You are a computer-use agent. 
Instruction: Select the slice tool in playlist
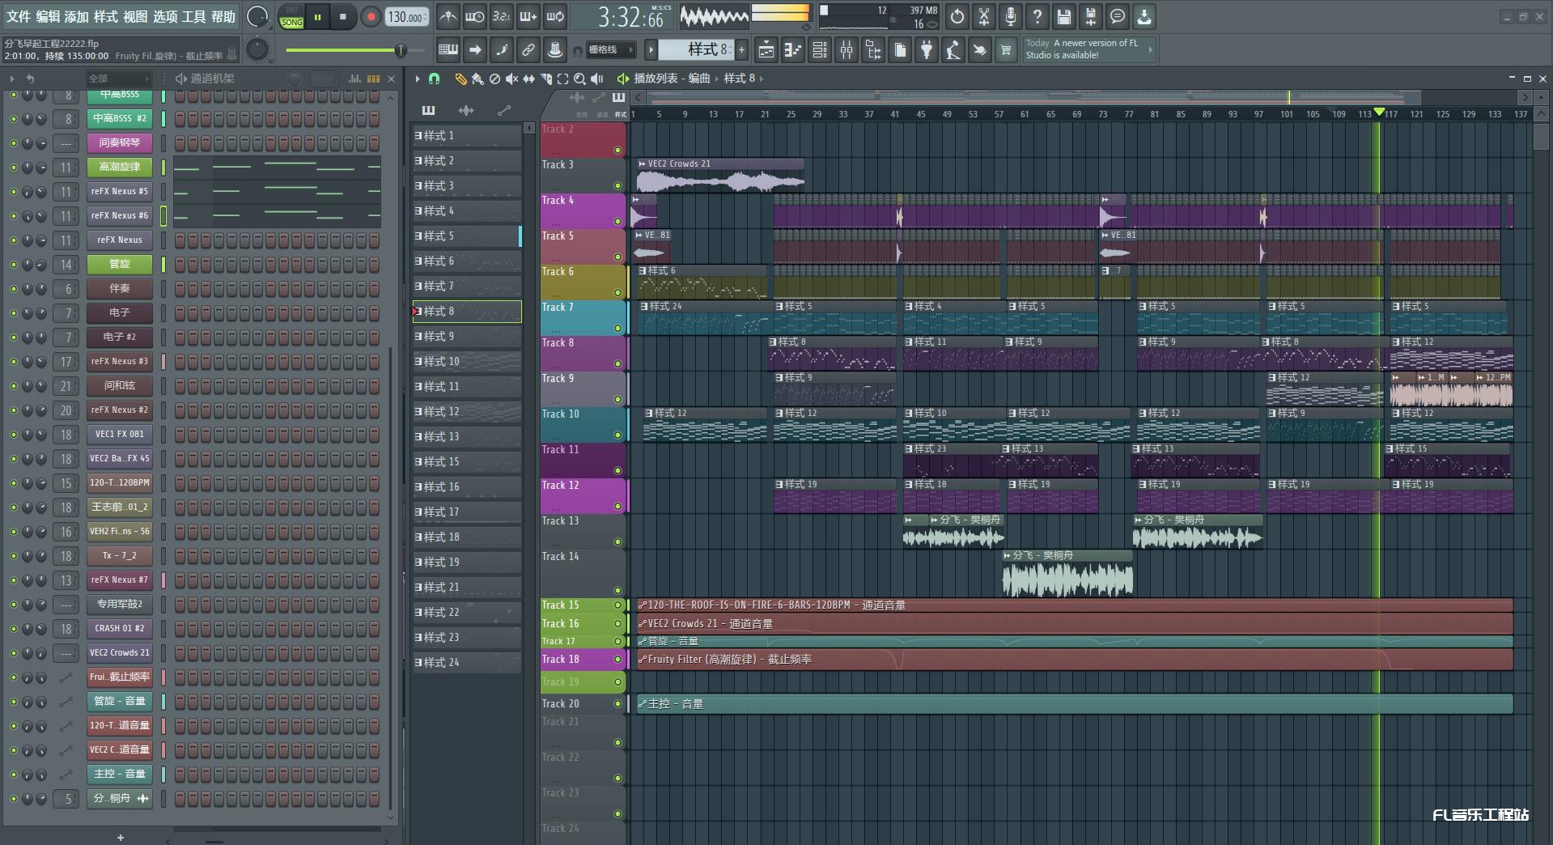click(546, 79)
